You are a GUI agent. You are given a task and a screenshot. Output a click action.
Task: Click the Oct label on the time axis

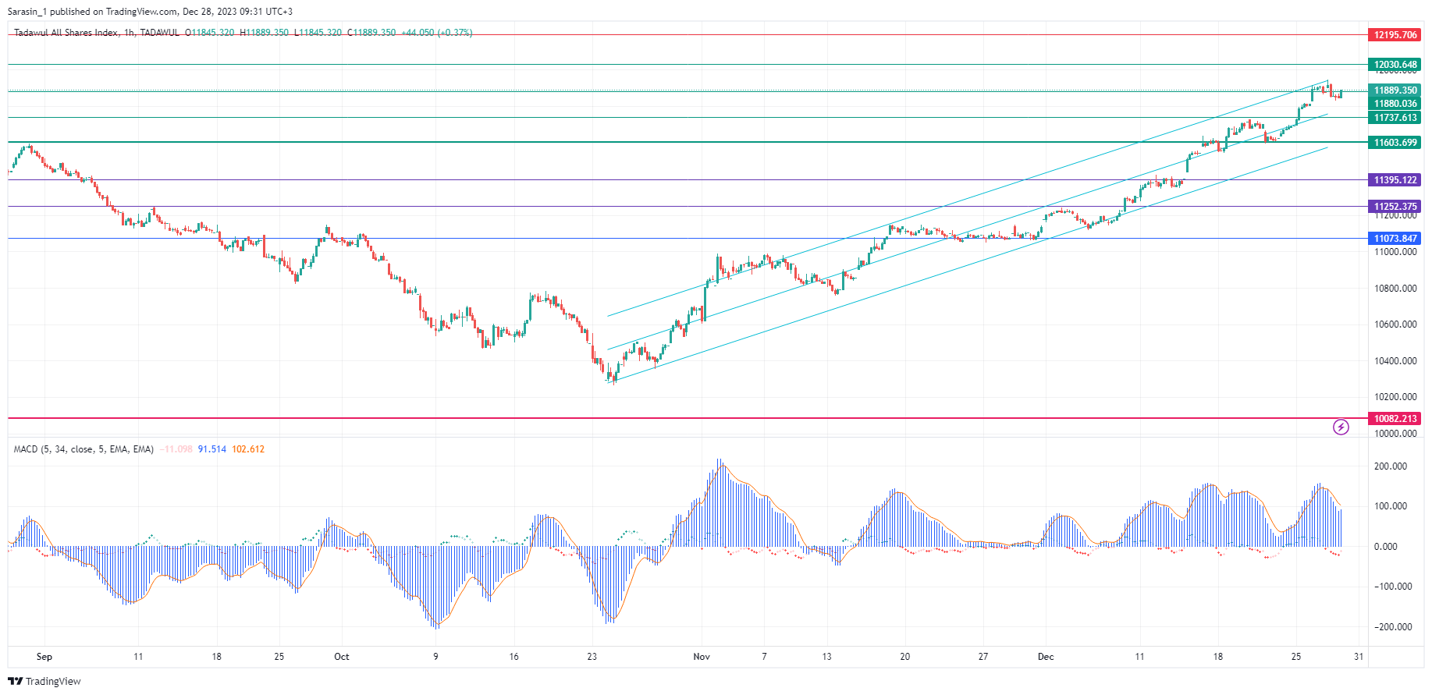[x=342, y=657]
